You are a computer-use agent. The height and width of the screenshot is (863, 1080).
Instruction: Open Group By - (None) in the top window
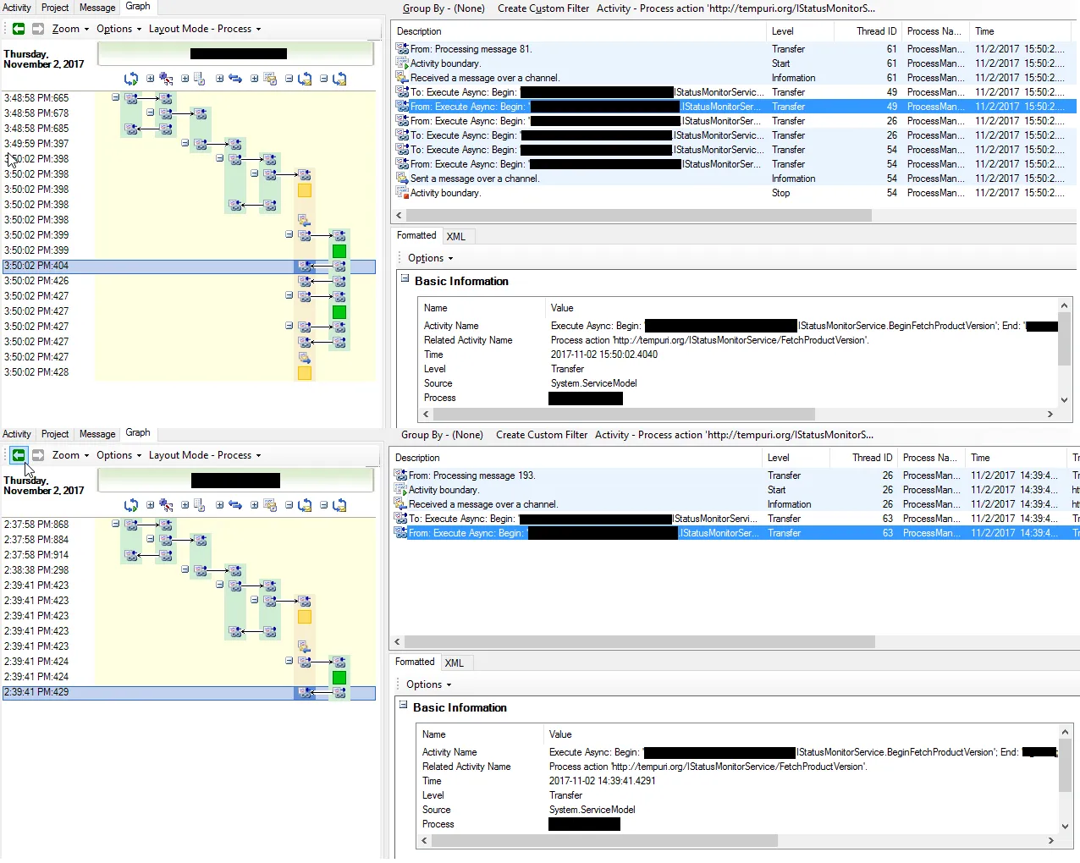click(x=444, y=8)
